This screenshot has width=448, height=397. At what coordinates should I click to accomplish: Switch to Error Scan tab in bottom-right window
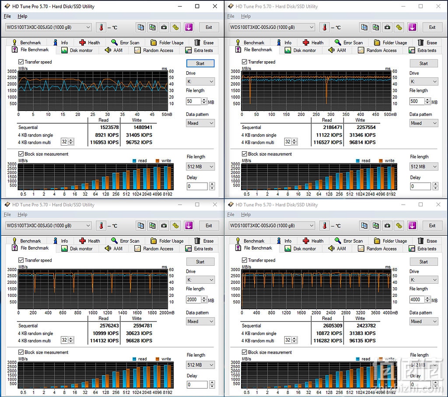349,241
